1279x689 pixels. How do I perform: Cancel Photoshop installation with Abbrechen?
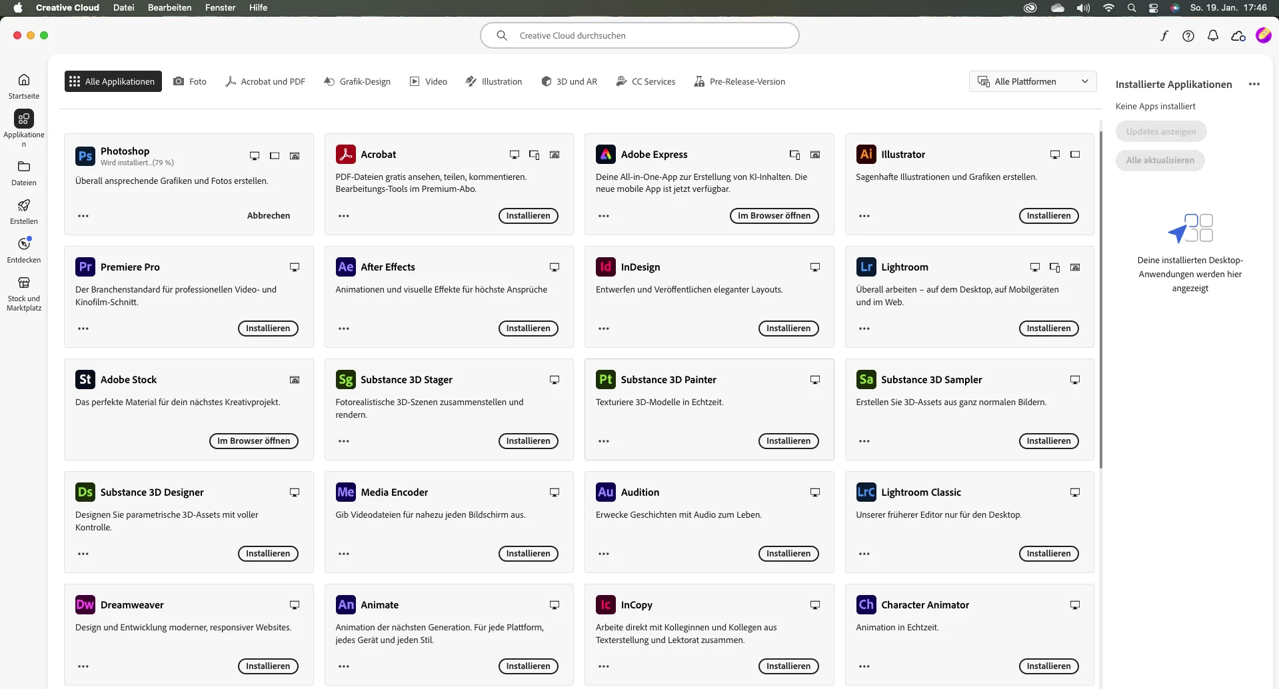[269, 216]
